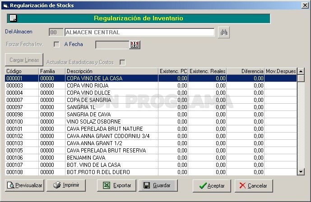The height and width of the screenshot is (202, 311).
Task: Select the VINO SOLAZ OSBORNE row
Action: (x=151, y=122)
